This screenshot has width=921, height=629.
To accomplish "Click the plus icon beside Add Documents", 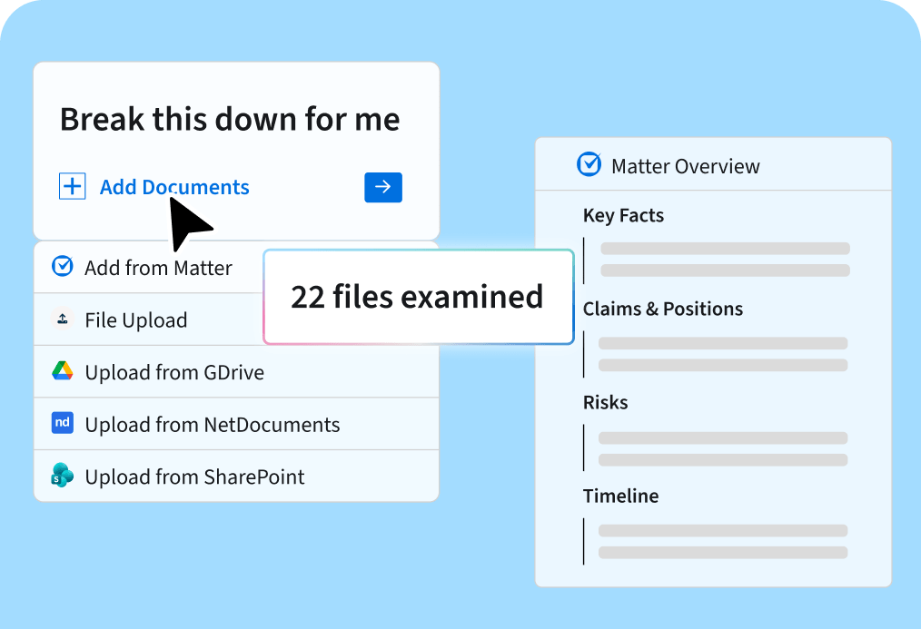I will (x=73, y=187).
